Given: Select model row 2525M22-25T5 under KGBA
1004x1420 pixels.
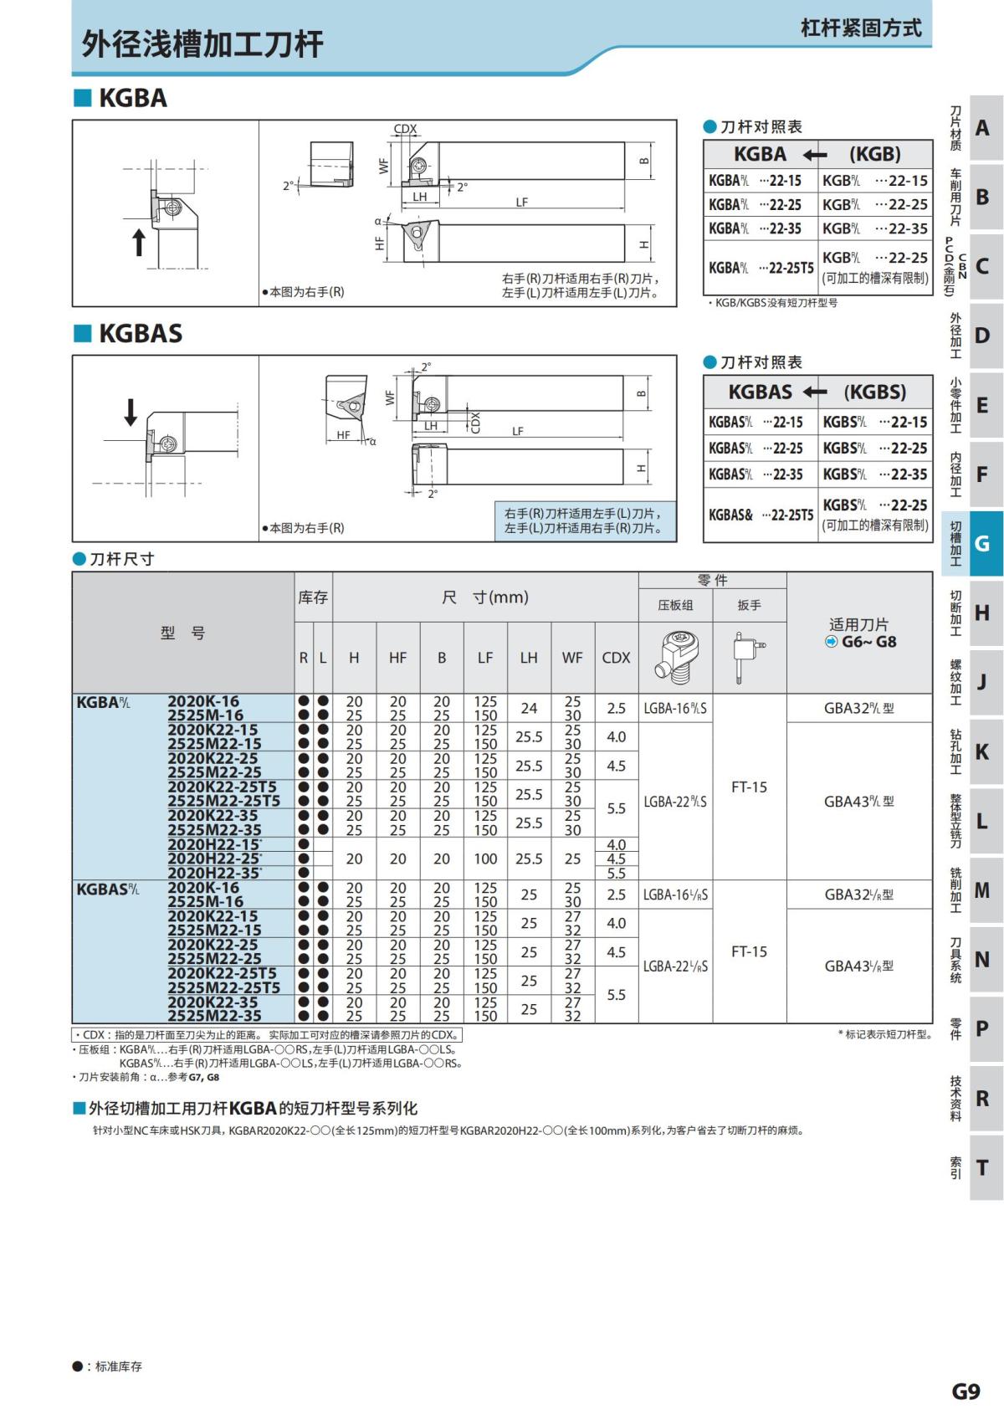Looking at the screenshot, I should (224, 801).
